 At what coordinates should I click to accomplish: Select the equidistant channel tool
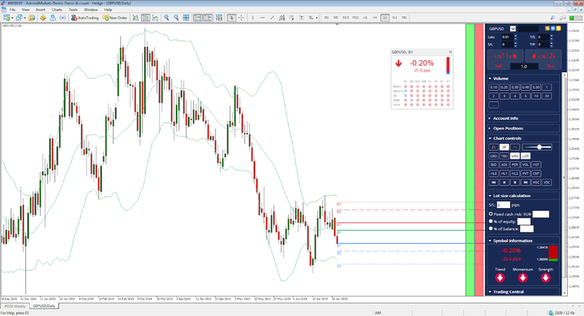[282, 18]
